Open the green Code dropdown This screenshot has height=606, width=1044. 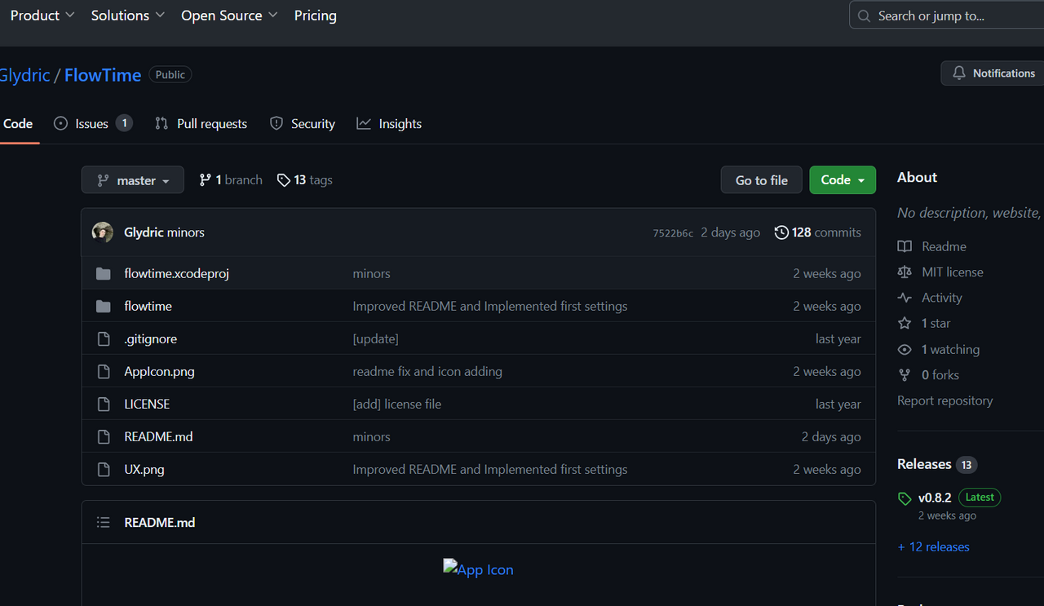coord(843,180)
